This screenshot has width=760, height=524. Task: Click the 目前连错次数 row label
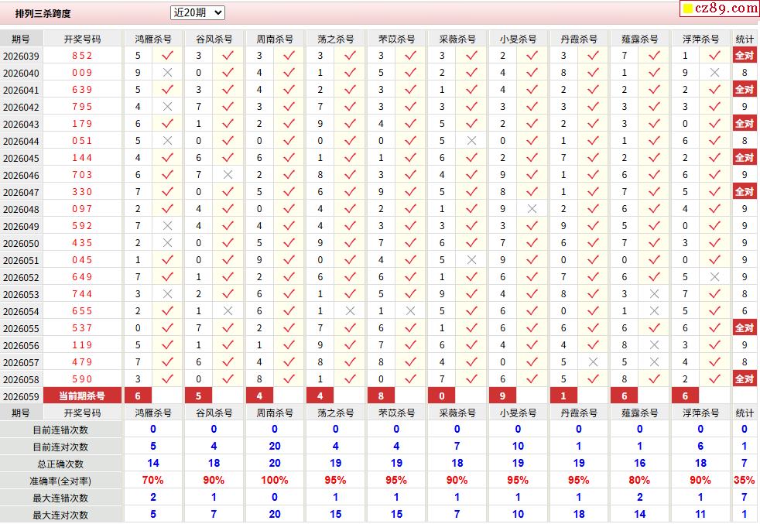pos(60,430)
